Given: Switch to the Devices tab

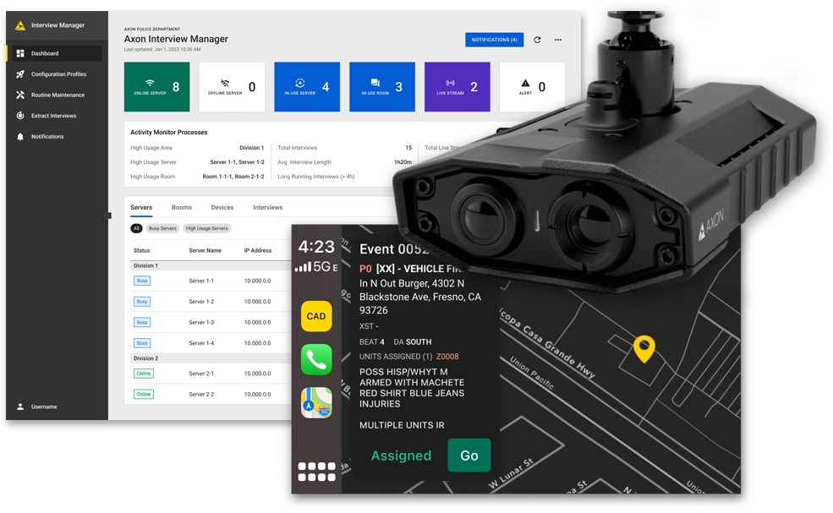Looking at the screenshot, I should pos(222,208).
